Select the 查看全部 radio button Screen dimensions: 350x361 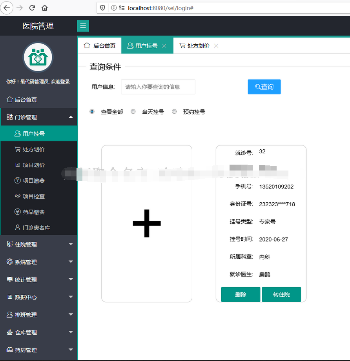(92, 112)
